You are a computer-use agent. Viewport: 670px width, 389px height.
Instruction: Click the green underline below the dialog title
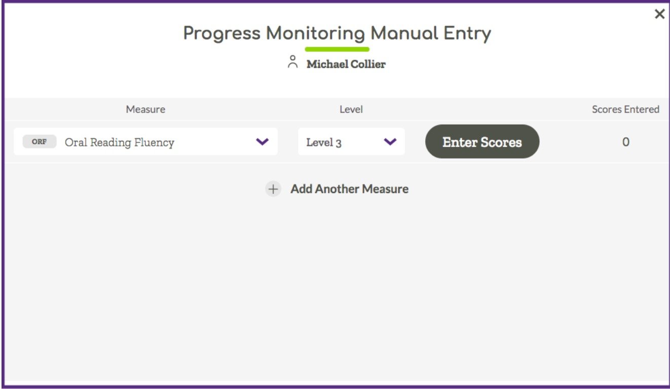[337, 48]
